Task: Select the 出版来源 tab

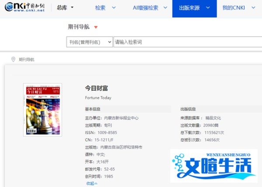Action: tap(194, 9)
